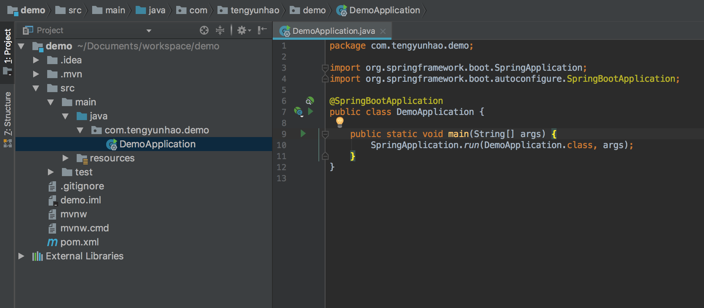
Task: Expand External Libraries node
Action: click(x=21, y=256)
